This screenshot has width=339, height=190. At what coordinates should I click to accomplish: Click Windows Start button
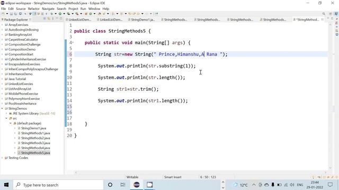click(x=6, y=185)
